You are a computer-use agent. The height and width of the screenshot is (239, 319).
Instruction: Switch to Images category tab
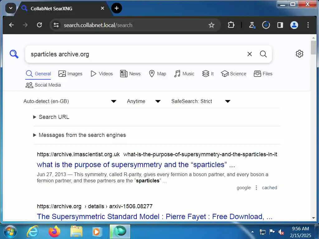point(70,74)
